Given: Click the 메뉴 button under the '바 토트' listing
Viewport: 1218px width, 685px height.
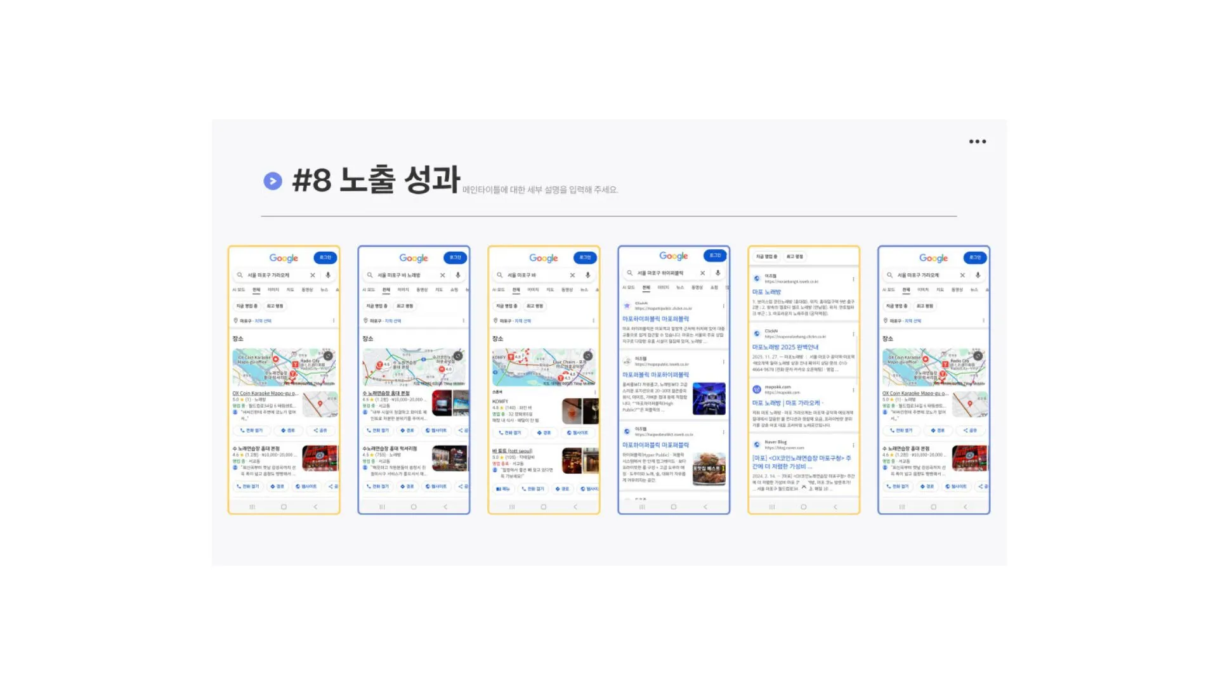Looking at the screenshot, I should (503, 488).
